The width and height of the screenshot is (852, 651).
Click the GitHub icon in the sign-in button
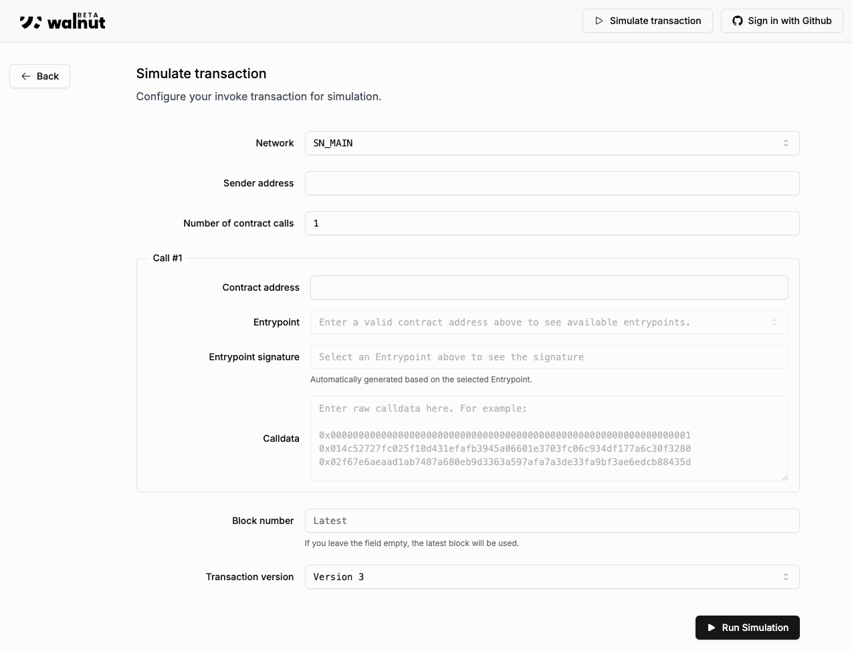pyautogui.click(x=737, y=21)
